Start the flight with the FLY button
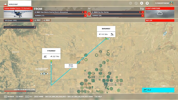Viewport: 178px width, 100px height. pyautogui.click(x=158, y=90)
